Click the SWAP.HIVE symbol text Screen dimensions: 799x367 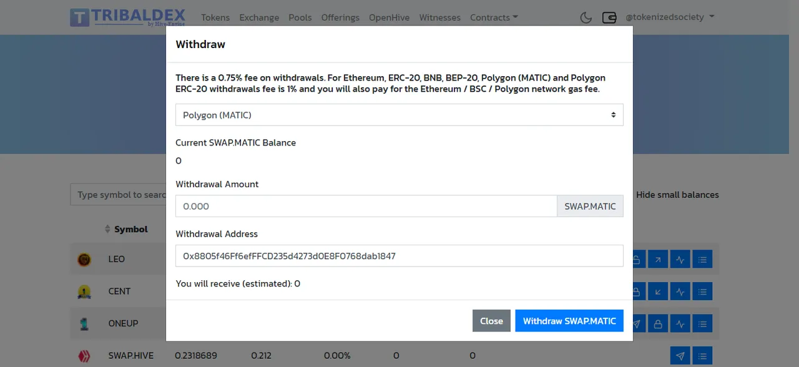click(130, 356)
